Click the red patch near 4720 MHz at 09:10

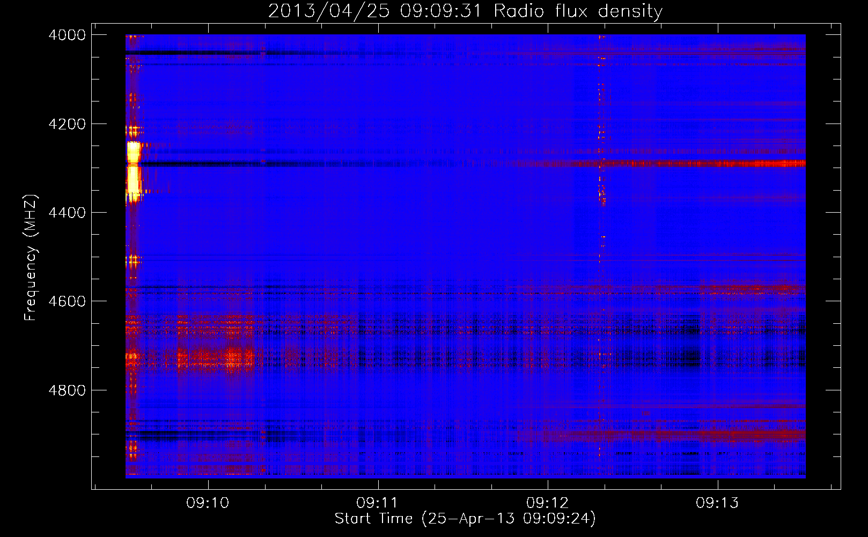click(215, 357)
